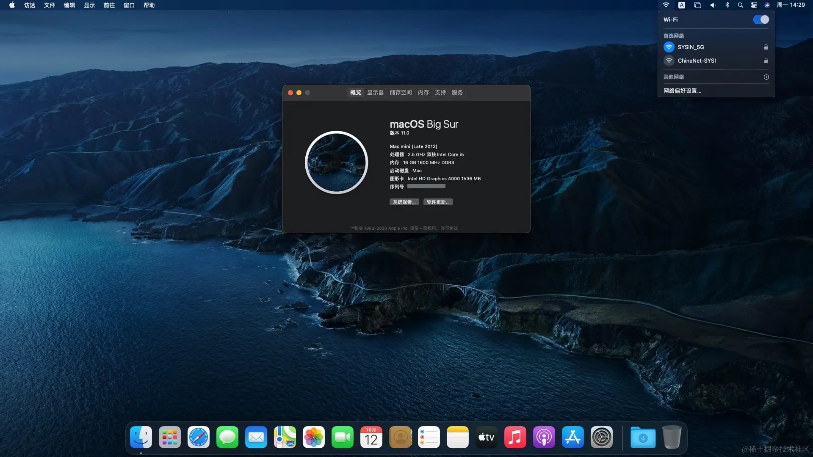Image resolution: width=813 pixels, height=457 pixels.
Task: Open Podcasts from the Dock
Action: click(544, 437)
